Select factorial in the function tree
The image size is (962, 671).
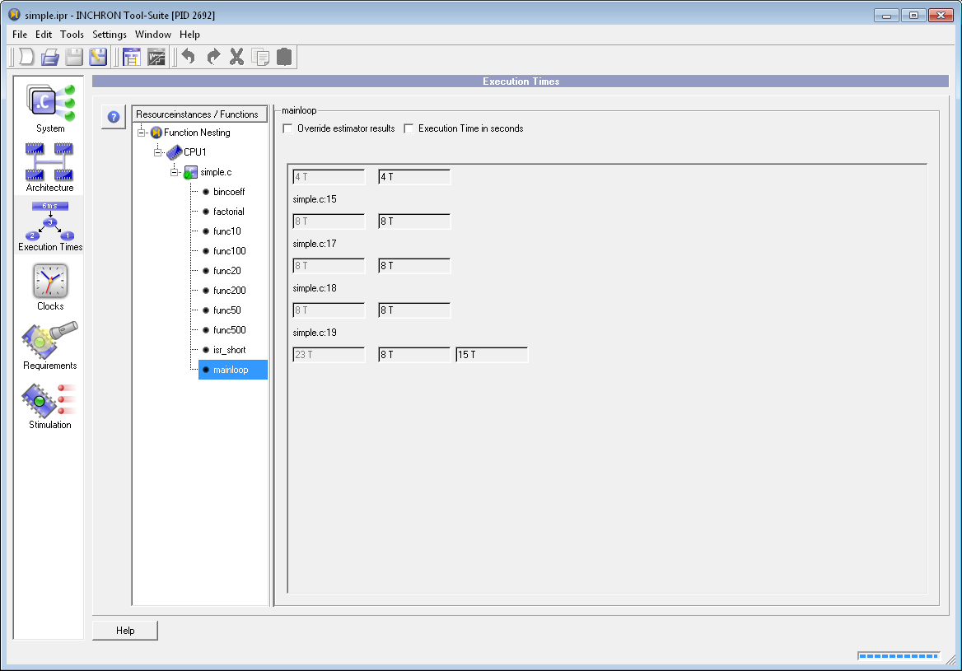(x=228, y=212)
